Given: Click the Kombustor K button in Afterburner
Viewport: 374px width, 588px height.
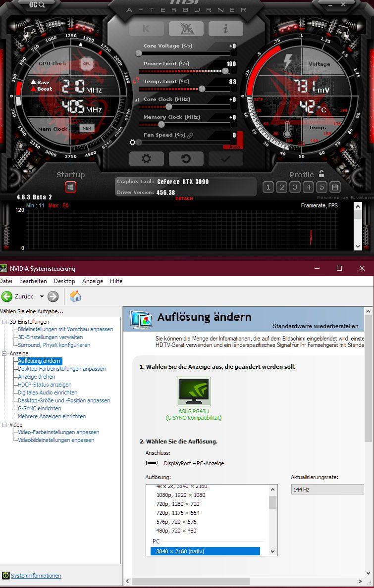Looking at the screenshot, I should click(147, 29).
